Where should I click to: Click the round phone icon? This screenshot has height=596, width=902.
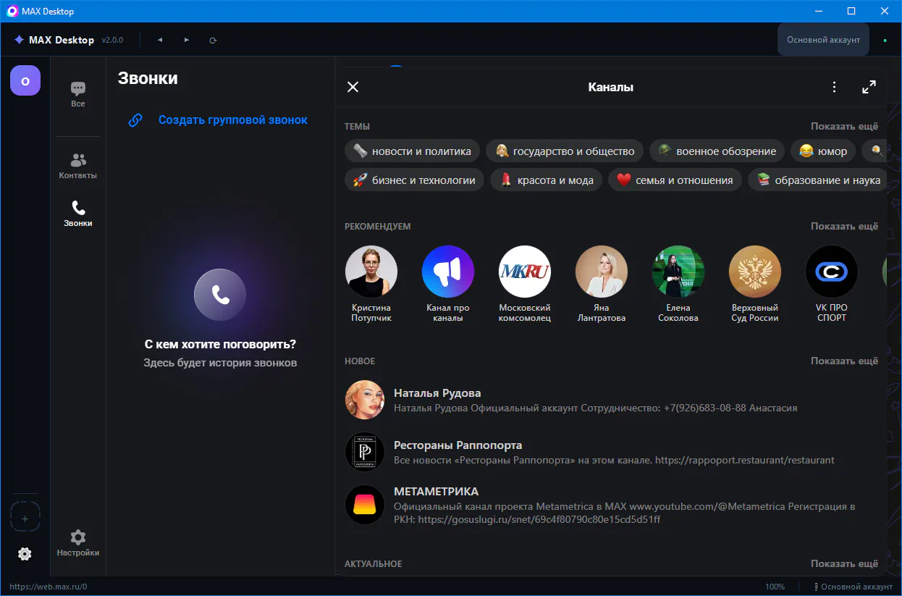point(220,294)
